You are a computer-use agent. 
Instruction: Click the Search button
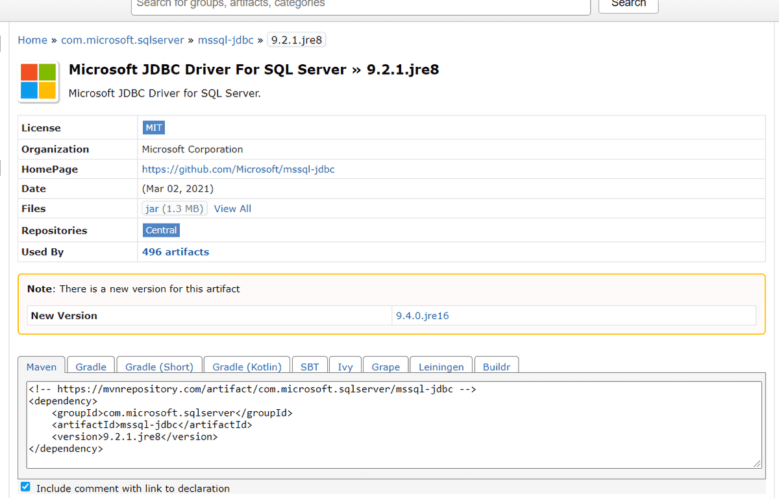tap(628, 3)
